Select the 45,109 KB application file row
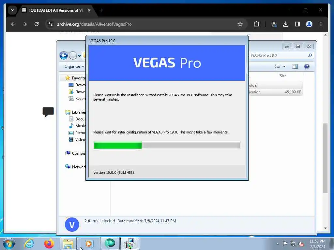Viewport: 334px width, 250px height. point(275,92)
